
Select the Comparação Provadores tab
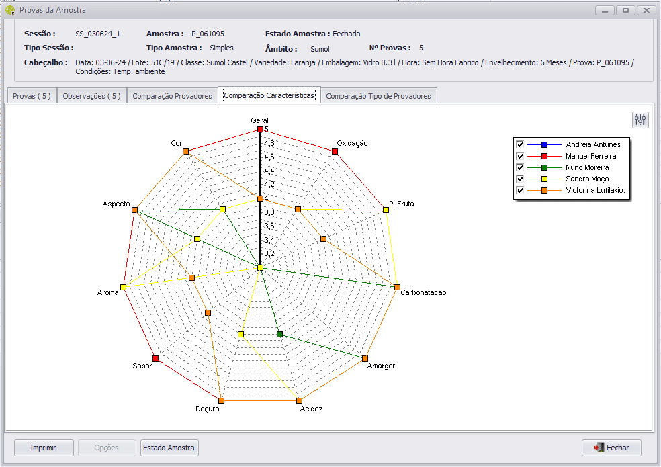[173, 96]
